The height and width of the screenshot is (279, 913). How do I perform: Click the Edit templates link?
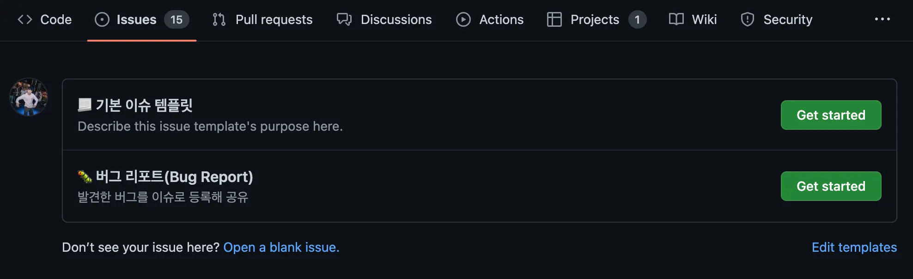(854, 248)
